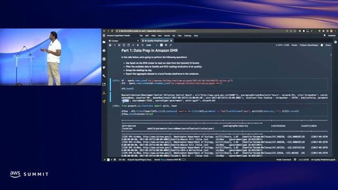The height and width of the screenshot is (190, 338).
Task: Open the right sidebar settings gear icon
Action: point(335,42)
